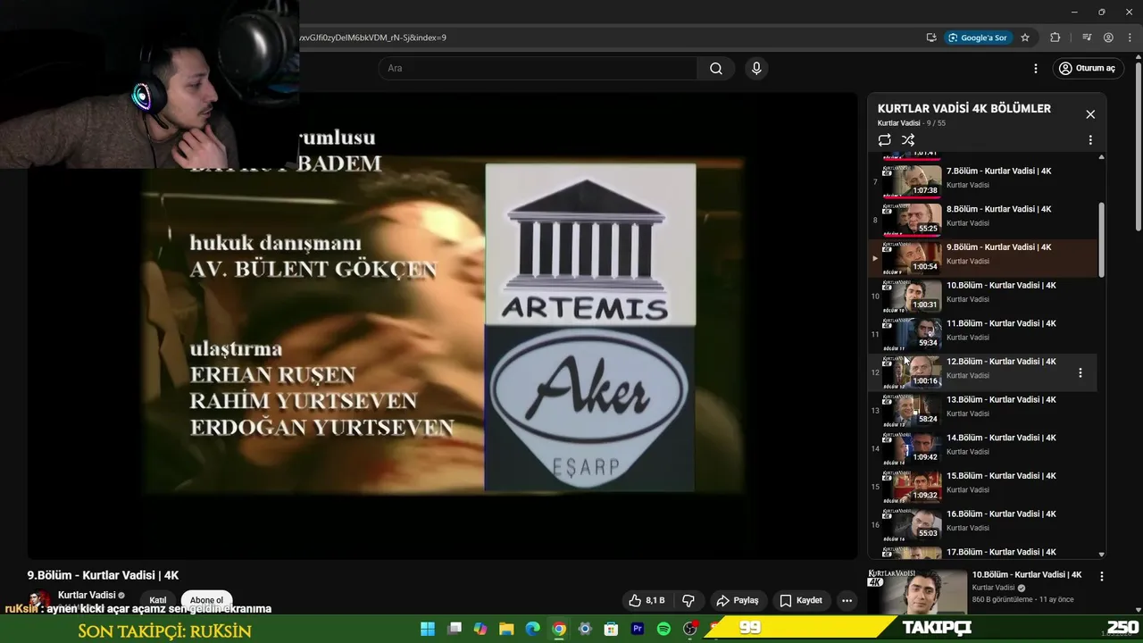Open three-dot menu of recommended 10.Bölüm video
Image resolution: width=1143 pixels, height=643 pixels.
[1101, 577]
